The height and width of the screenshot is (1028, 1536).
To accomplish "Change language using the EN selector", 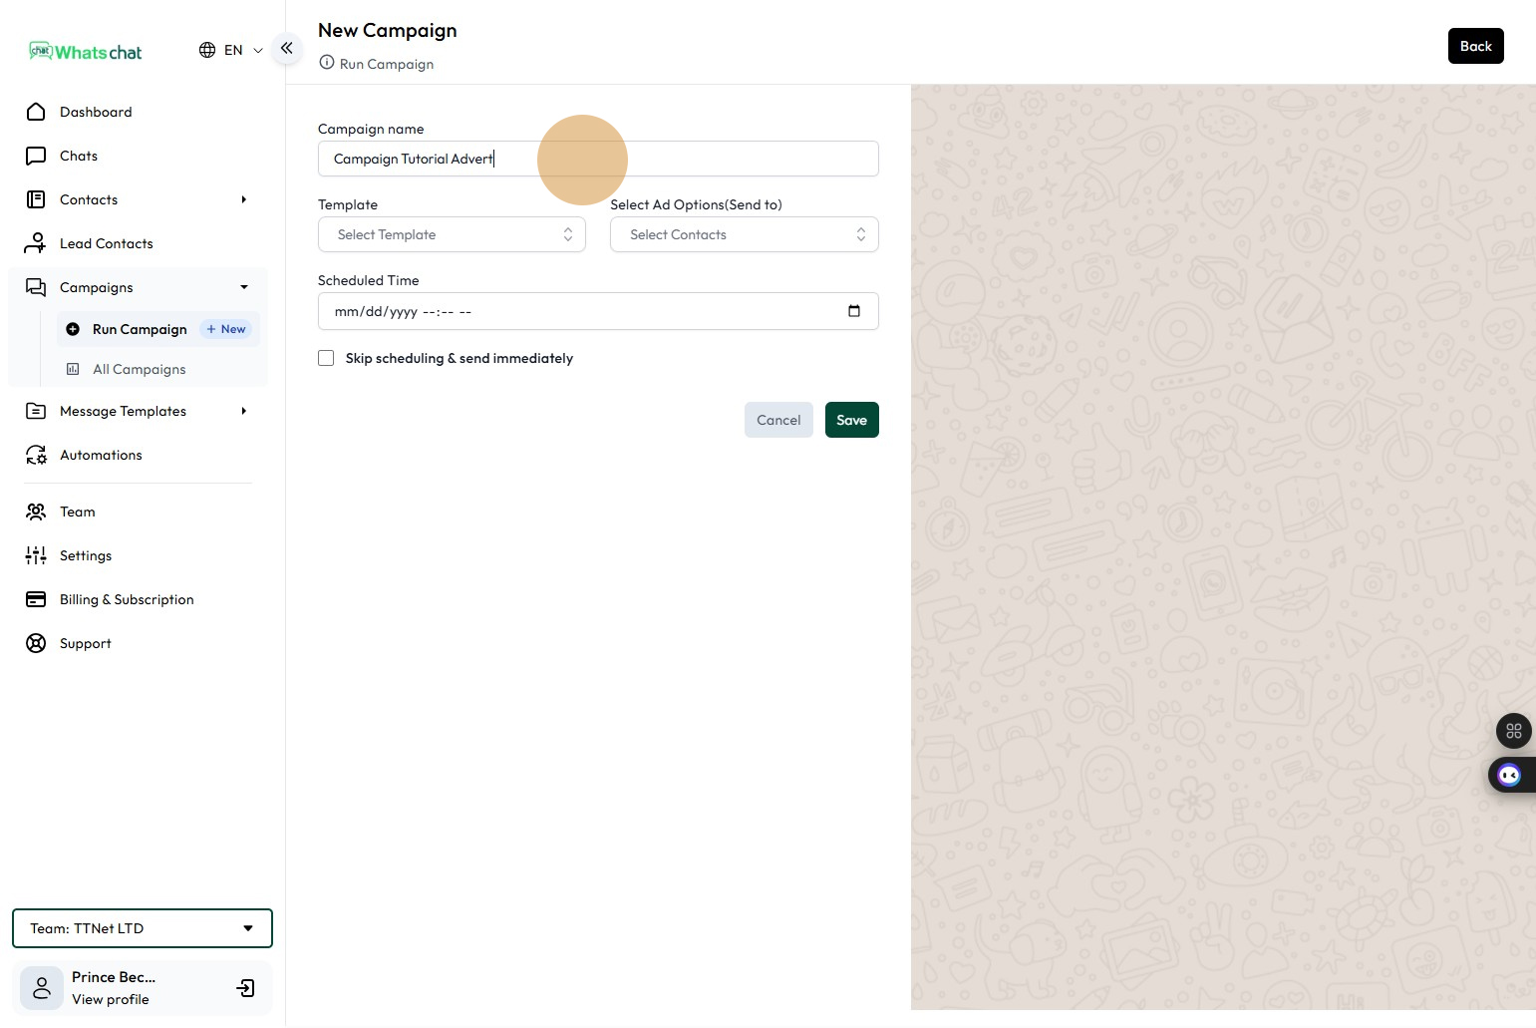I will pos(231,50).
